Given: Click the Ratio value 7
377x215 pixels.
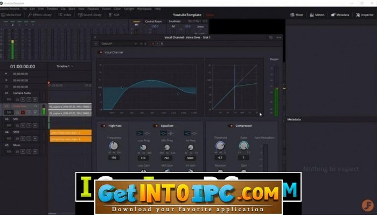Looking at the screenshot, I should point(243,157).
